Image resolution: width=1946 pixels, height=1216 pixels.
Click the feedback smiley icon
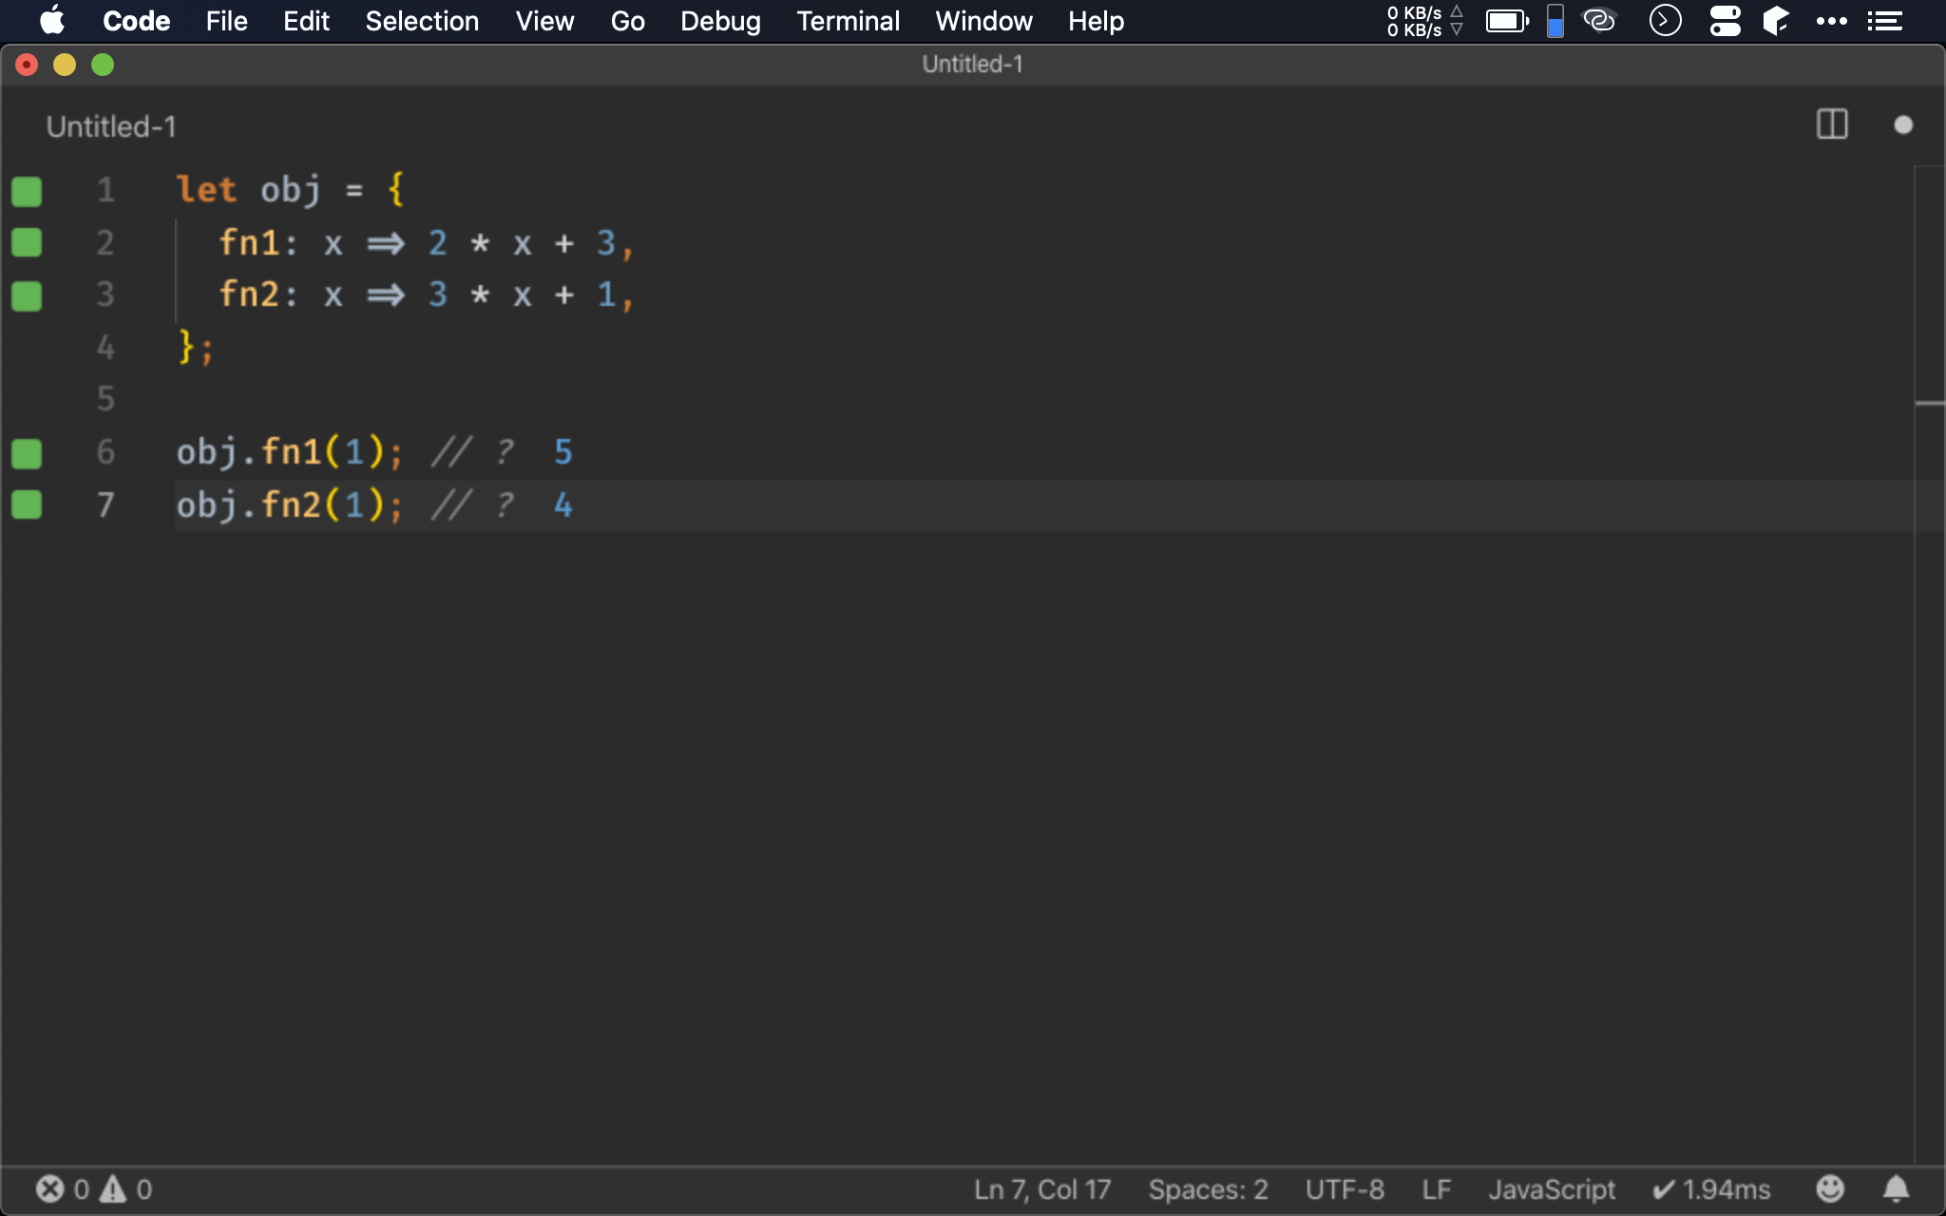pos(1829,1189)
